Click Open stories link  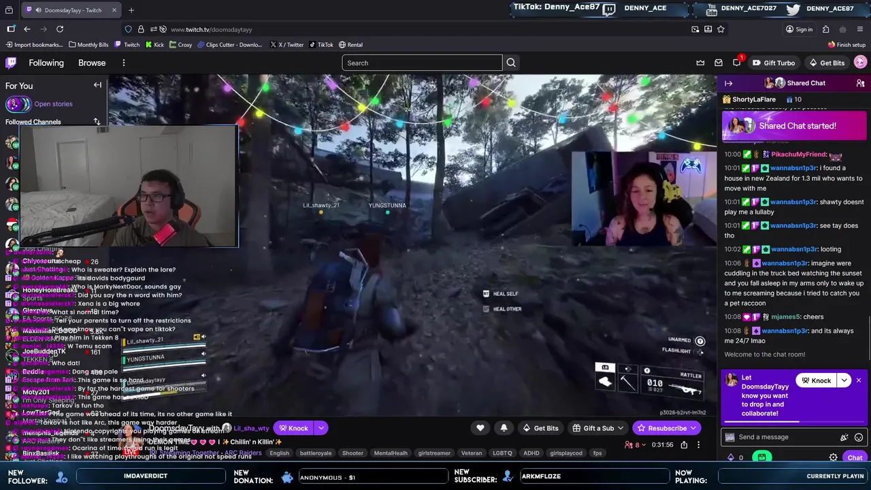[x=53, y=104]
